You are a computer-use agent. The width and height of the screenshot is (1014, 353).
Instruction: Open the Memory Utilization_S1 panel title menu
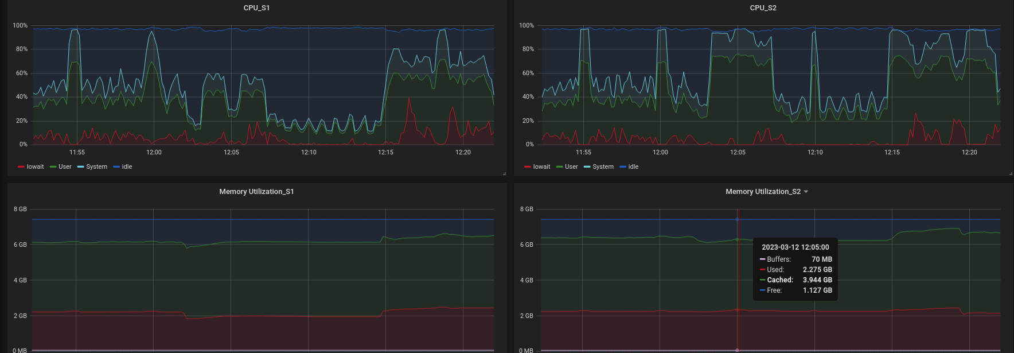tap(256, 192)
